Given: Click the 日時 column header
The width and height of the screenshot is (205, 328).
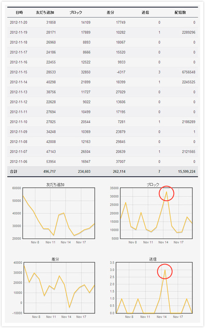Looking at the screenshot, I should [x=19, y=13].
